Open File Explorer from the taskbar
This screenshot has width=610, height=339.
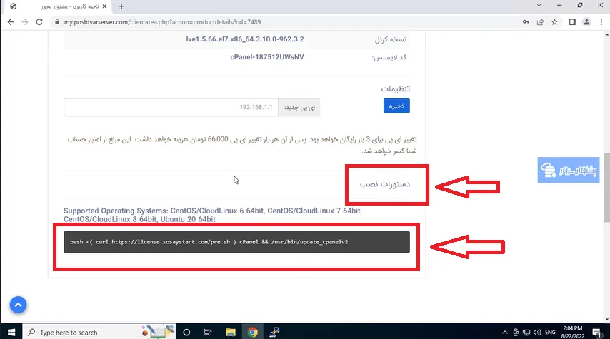pos(230,333)
